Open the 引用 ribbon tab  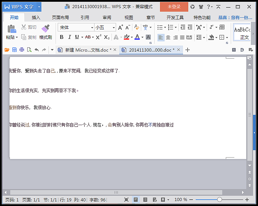pos(85,17)
